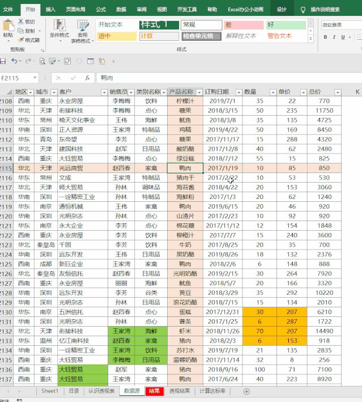
Task: Open the 客户 column filter dropdown
Action: 104,92
